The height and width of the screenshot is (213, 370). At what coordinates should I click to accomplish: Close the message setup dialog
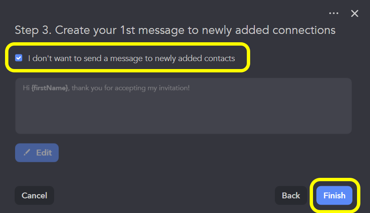click(x=354, y=13)
